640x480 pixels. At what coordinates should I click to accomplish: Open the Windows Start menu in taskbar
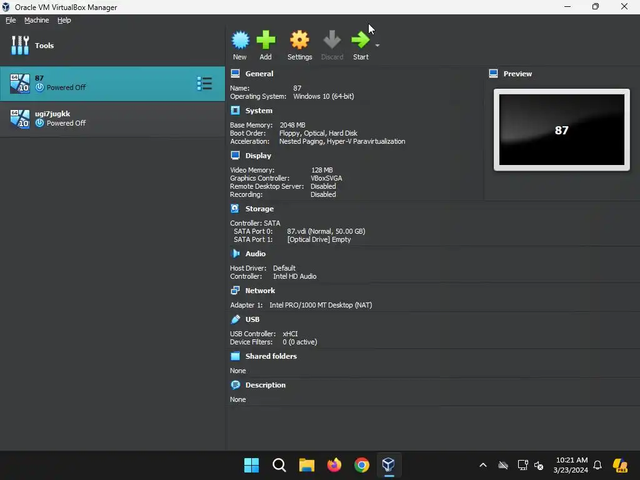[251, 465]
